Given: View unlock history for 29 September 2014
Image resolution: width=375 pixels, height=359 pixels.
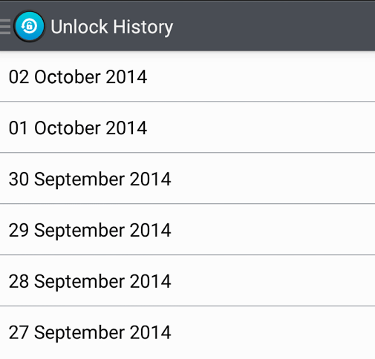Looking at the screenshot, I should pos(187,229).
